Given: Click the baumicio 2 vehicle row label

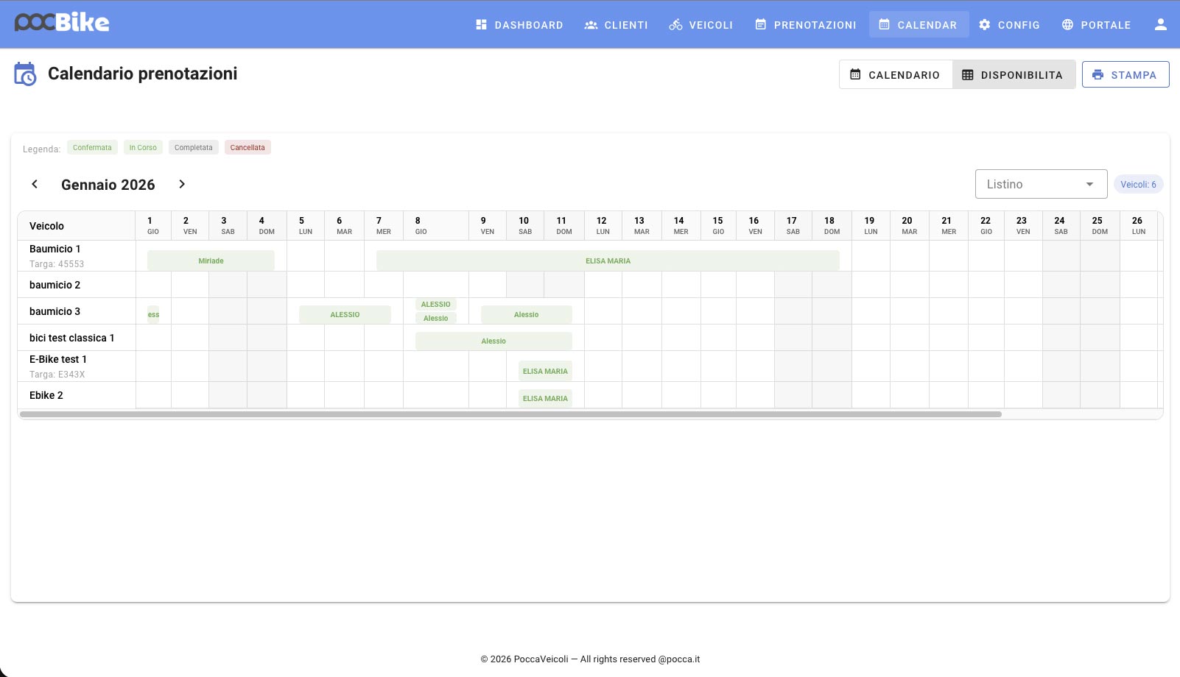Looking at the screenshot, I should 55,285.
